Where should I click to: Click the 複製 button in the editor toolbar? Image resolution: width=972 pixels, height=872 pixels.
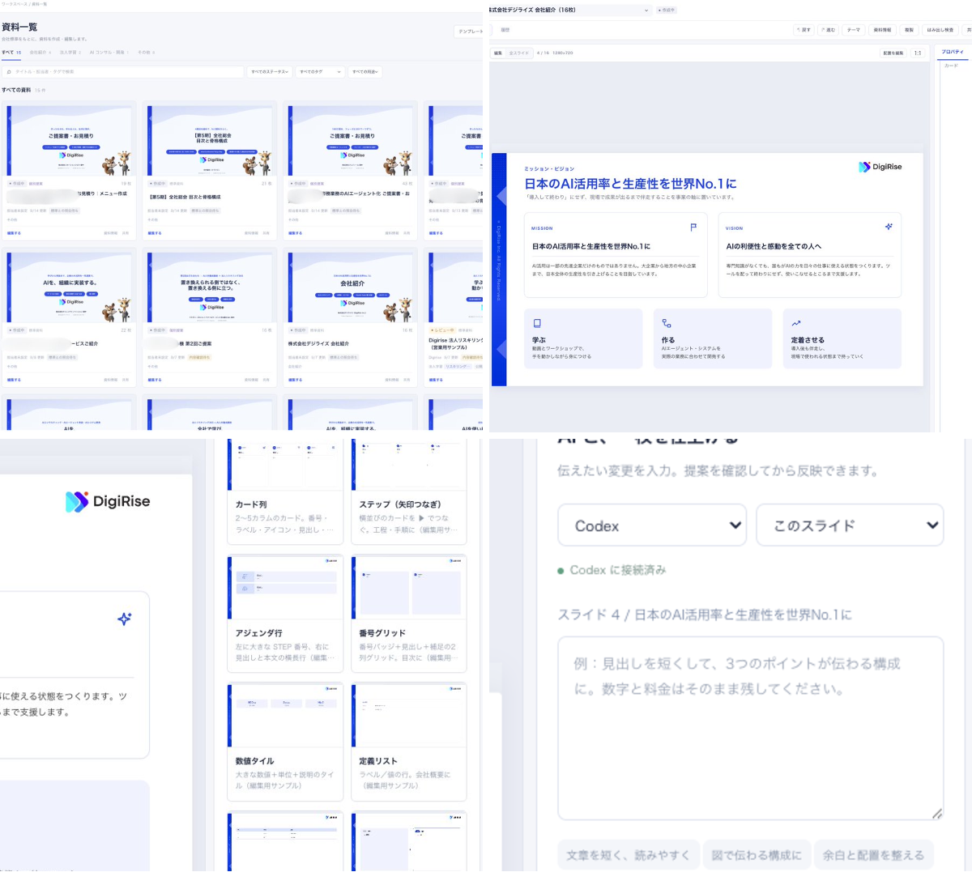(909, 30)
